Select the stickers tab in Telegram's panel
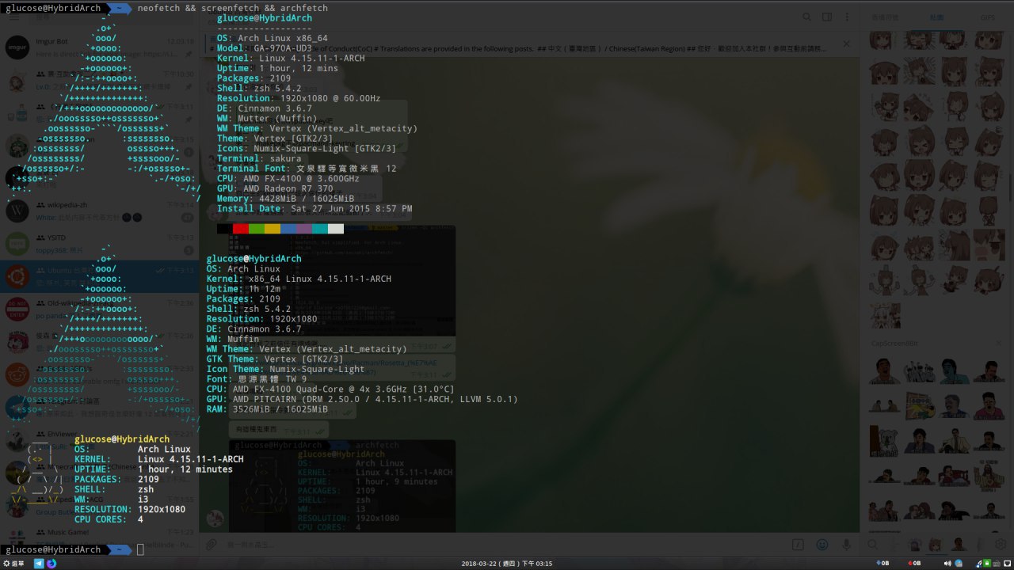Screen dimensions: 1014x570 936,17
